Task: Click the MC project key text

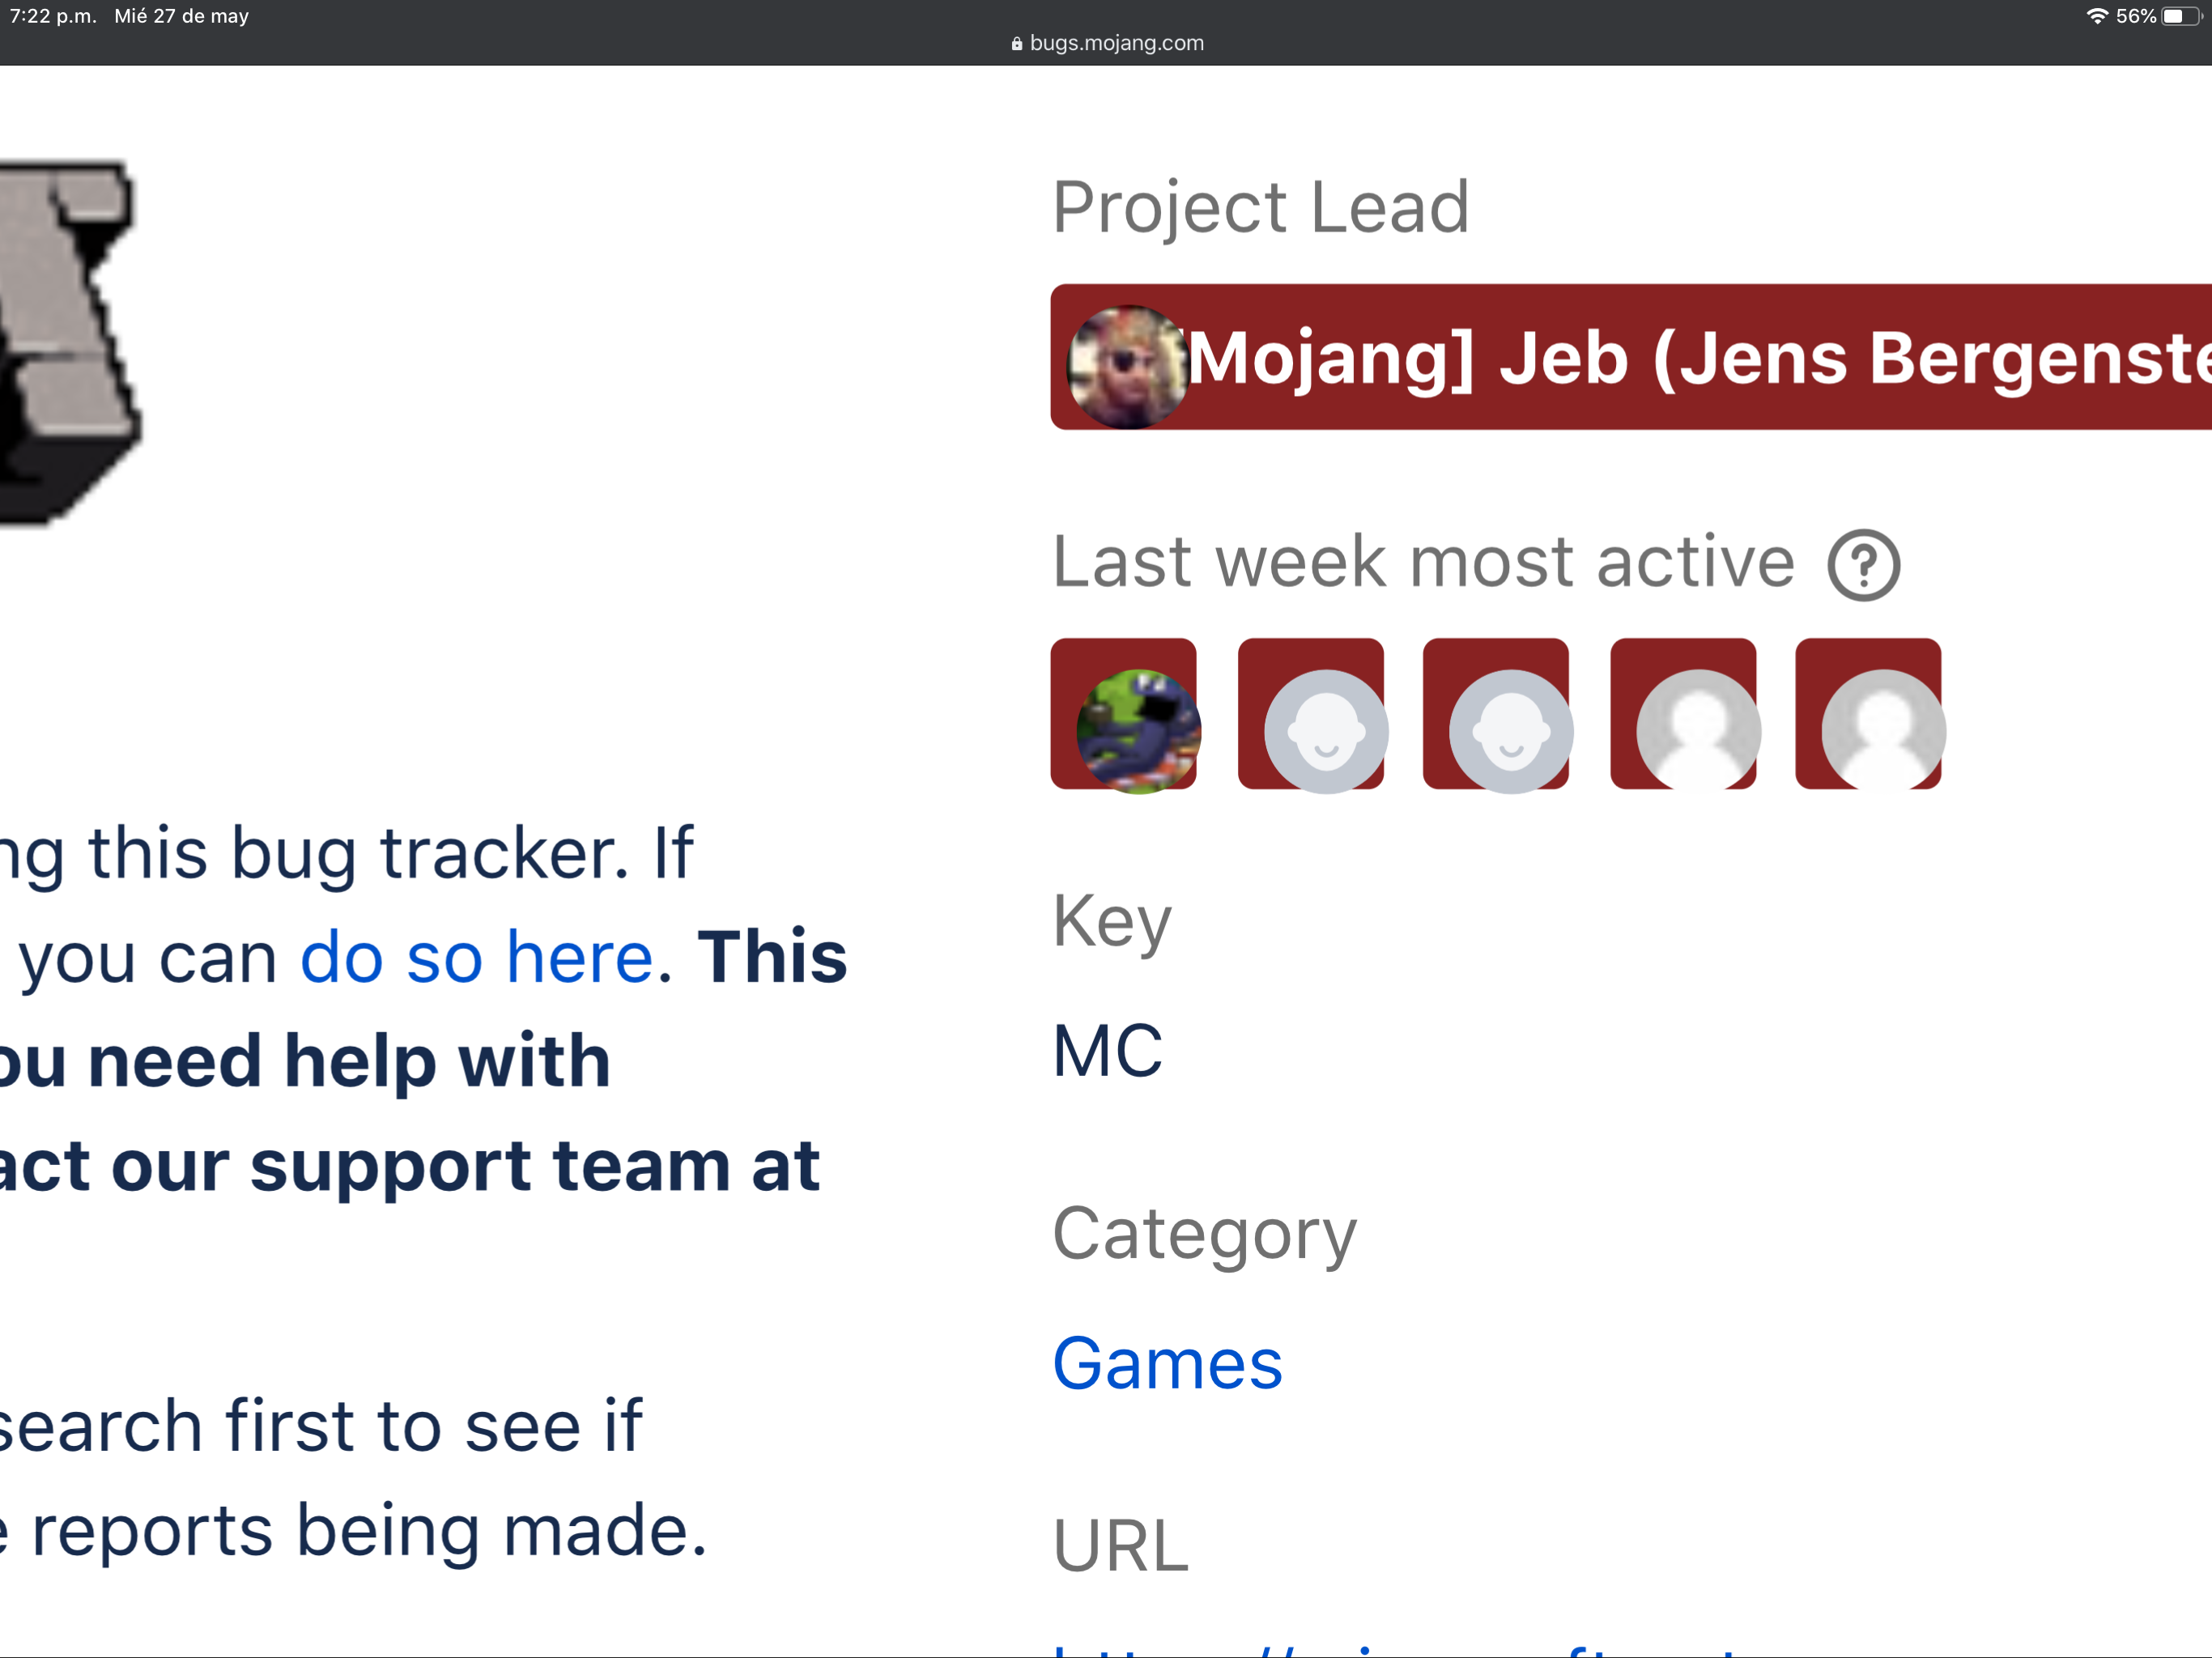Action: 1107,1052
